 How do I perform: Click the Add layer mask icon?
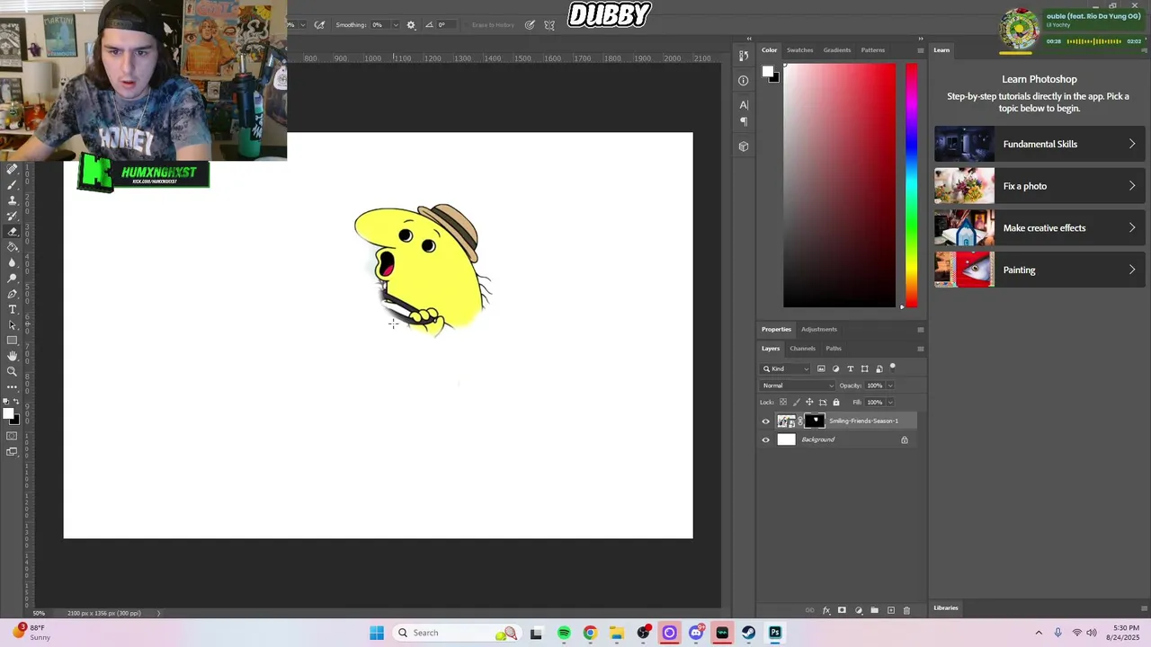[842, 610]
